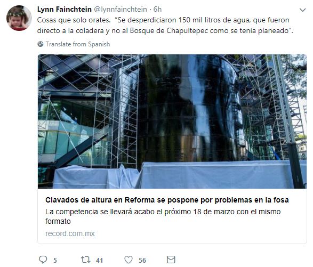Click the tweet body text
This screenshot has width=313, height=267.
165,26
